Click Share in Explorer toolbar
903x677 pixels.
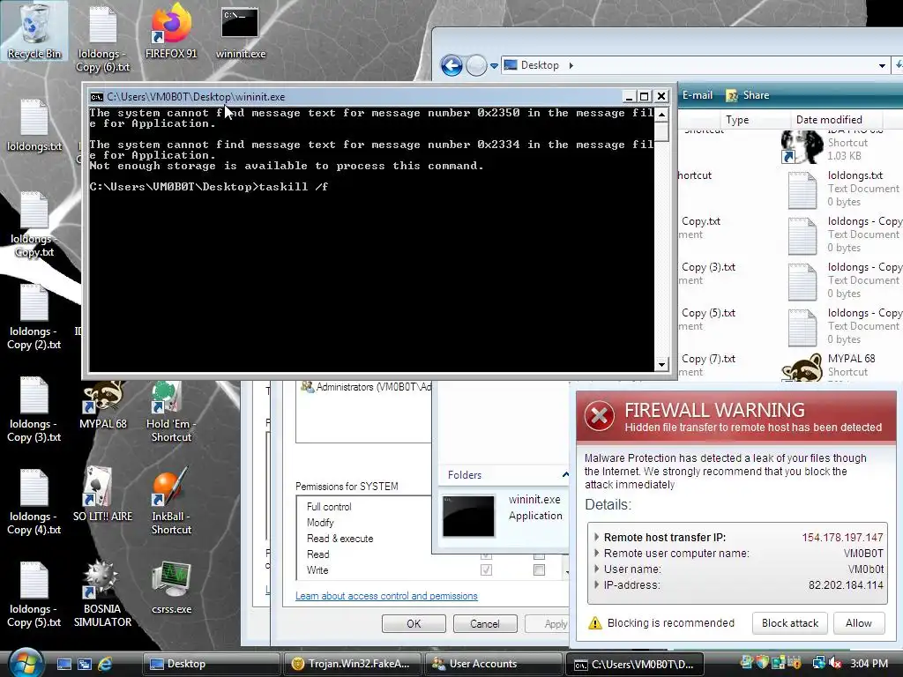[748, 95]
